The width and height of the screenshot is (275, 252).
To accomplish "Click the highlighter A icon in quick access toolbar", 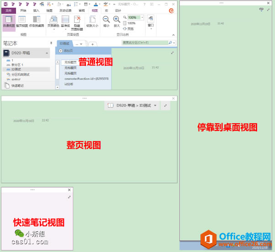I will tap(96, 4).
